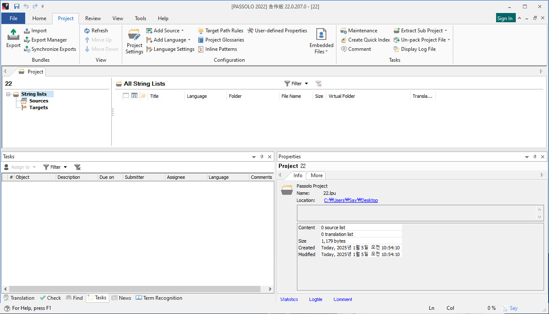
Task: Select the Term Recognition tab
Action: pyautogui.click(x=159, y=298)
